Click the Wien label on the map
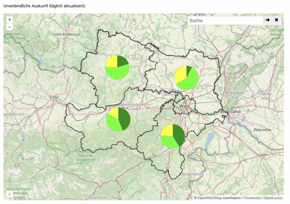This screenshot has height=204, width=290. (184, 106)
